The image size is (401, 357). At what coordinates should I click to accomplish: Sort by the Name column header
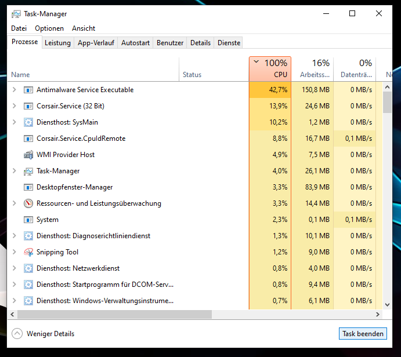(x=93, y=69)
